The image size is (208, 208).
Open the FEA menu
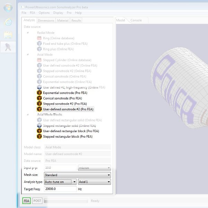click(32, 13)
